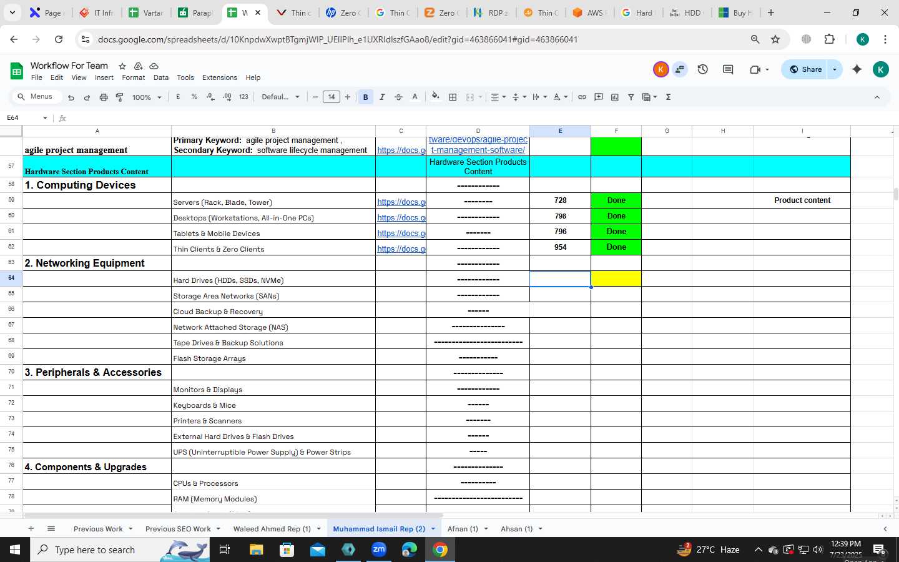Increase font size with plus button
Screen dimensions: 899x562
click(x=348, y=97)
